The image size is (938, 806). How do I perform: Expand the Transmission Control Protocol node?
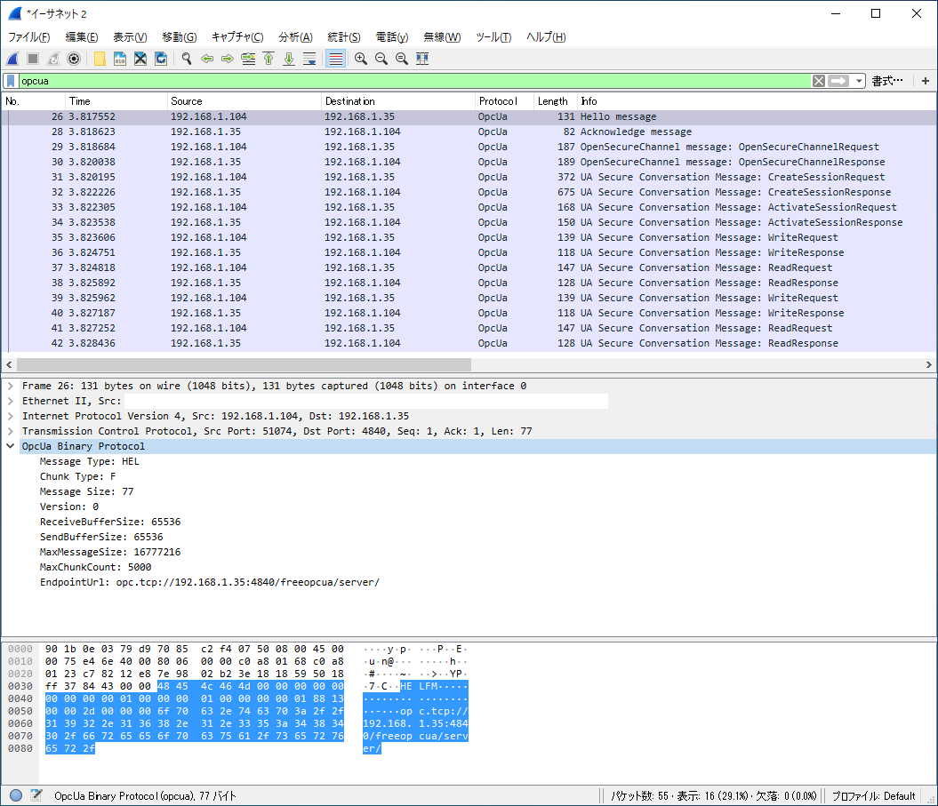pos(10,431)
